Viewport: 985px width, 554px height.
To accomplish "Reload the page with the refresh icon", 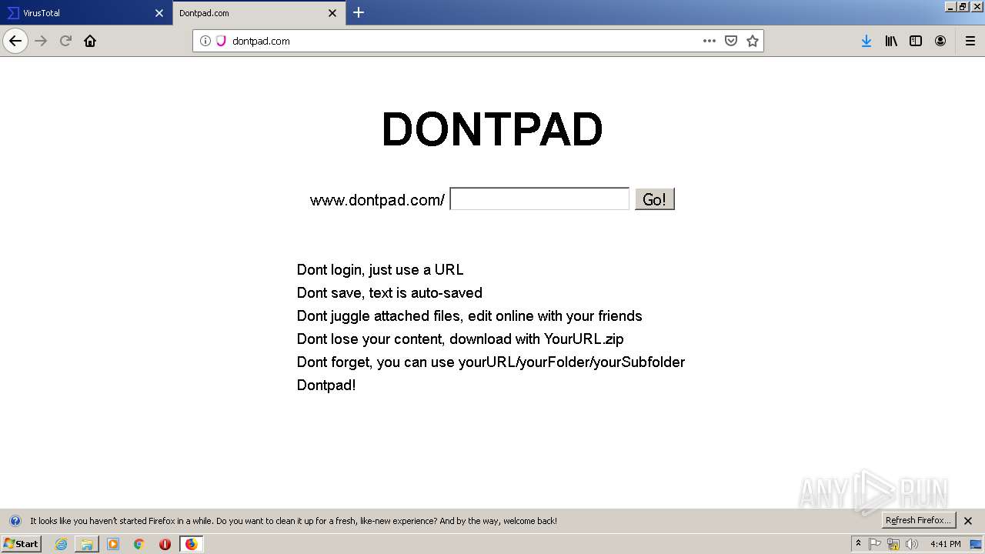I will point(65,41).
